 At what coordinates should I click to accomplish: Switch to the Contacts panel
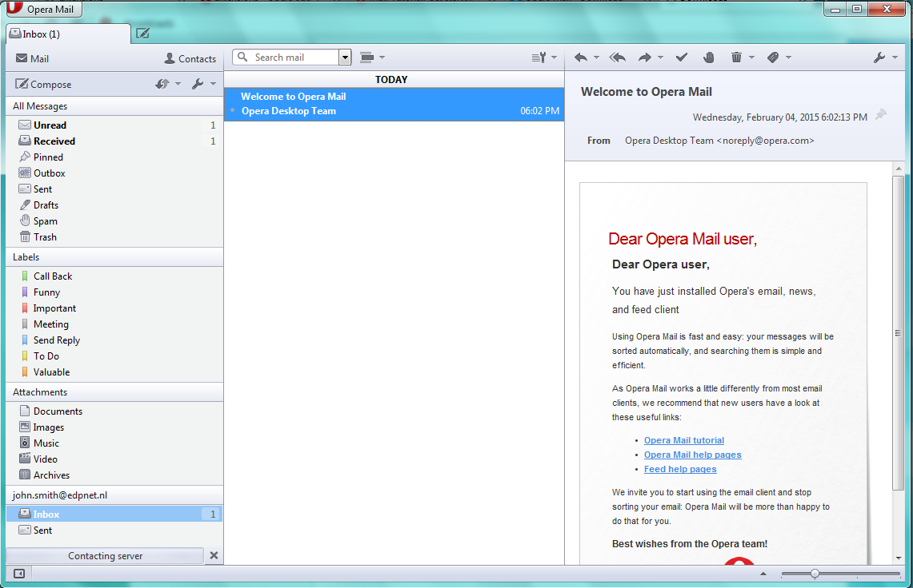pos(190,59)
